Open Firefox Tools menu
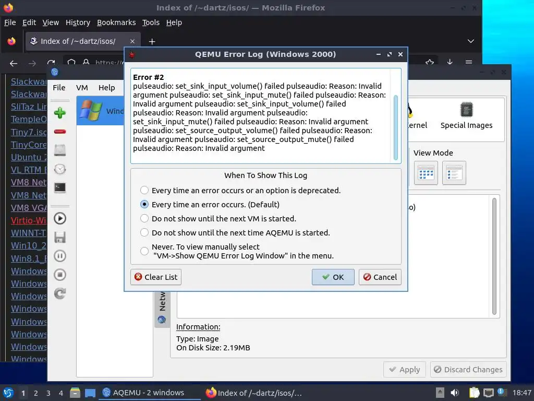 (x=151, y=22)
